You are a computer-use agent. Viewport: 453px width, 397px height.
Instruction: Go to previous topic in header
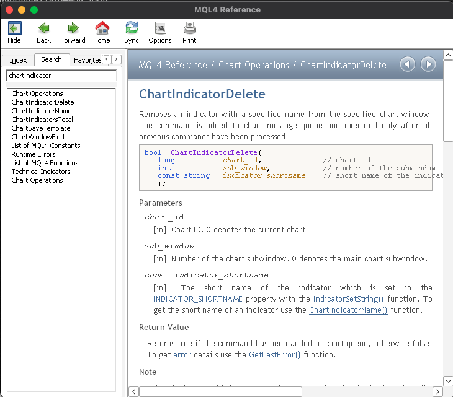pyautogui.click(x=407, y=64)
